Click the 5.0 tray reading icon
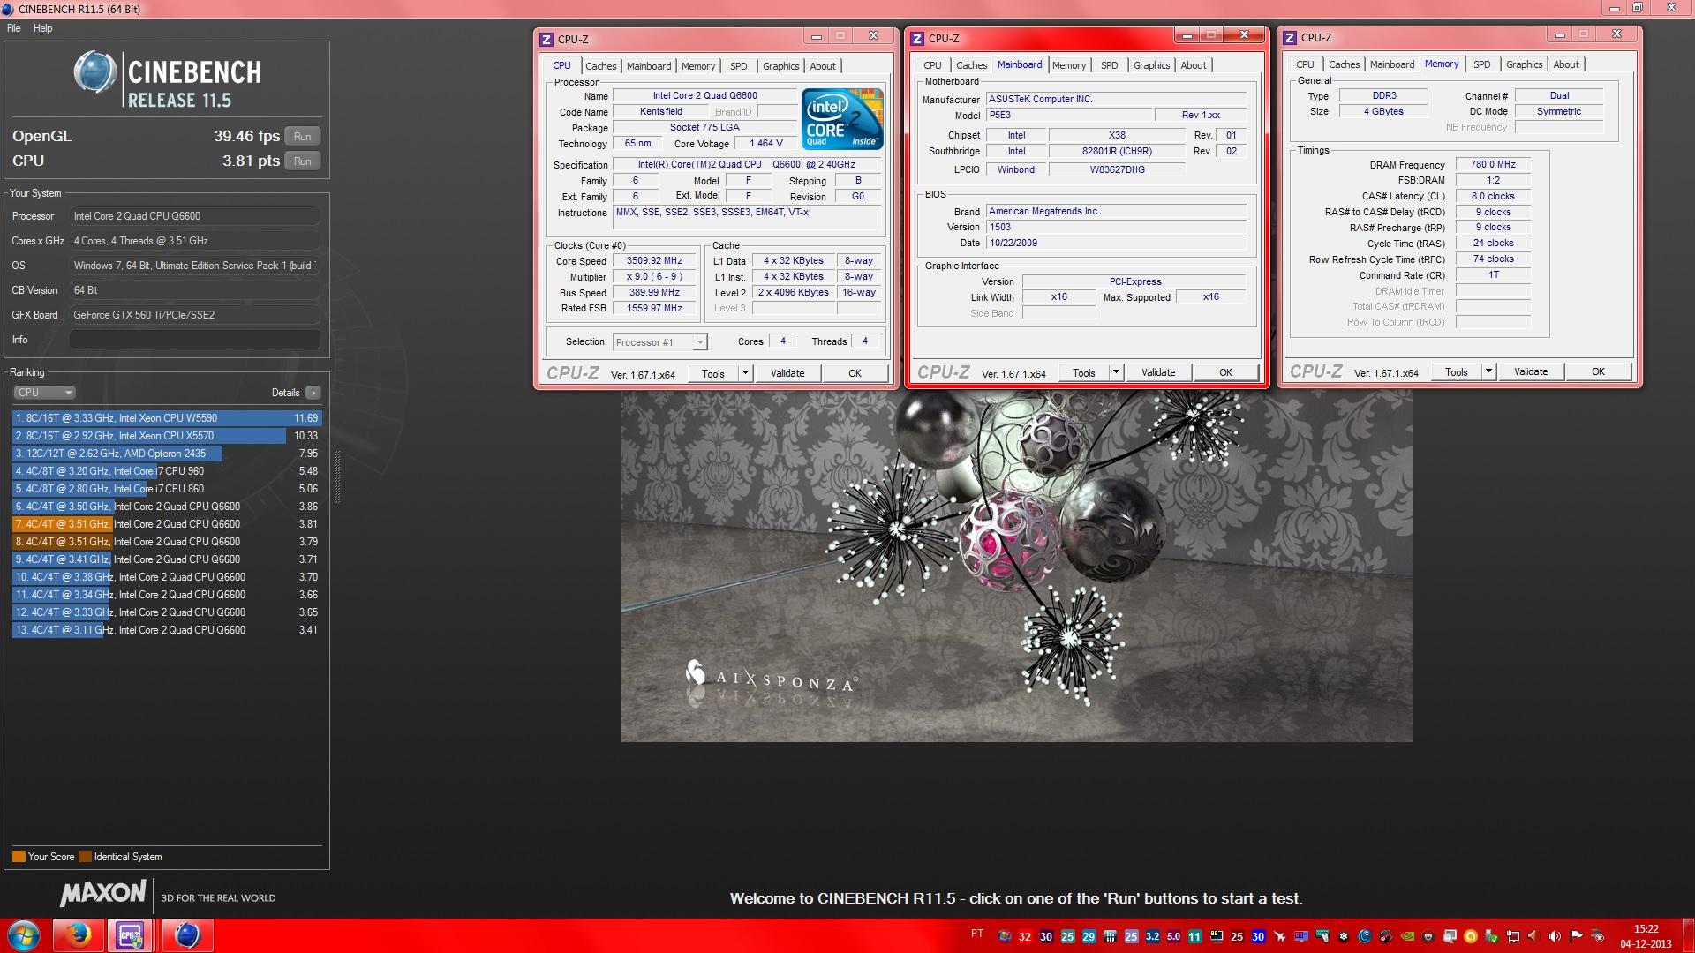 point(1173,936)
